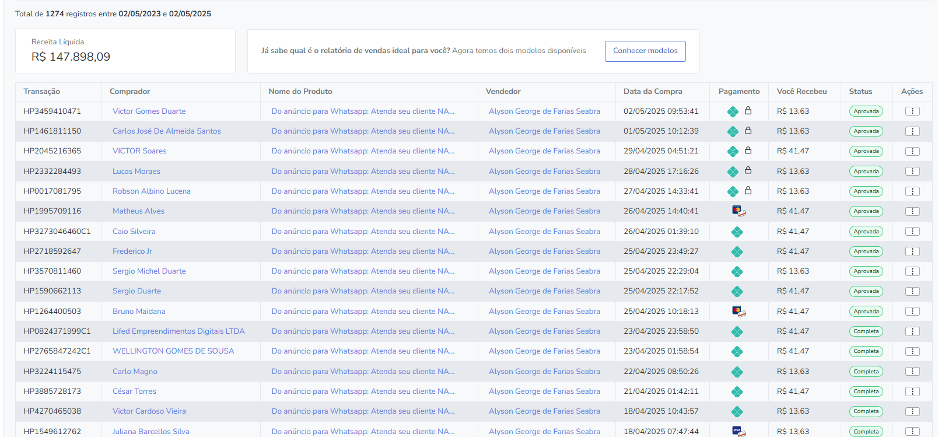Open actions menu on VICTOR Soares row

(x=912, y=151)
